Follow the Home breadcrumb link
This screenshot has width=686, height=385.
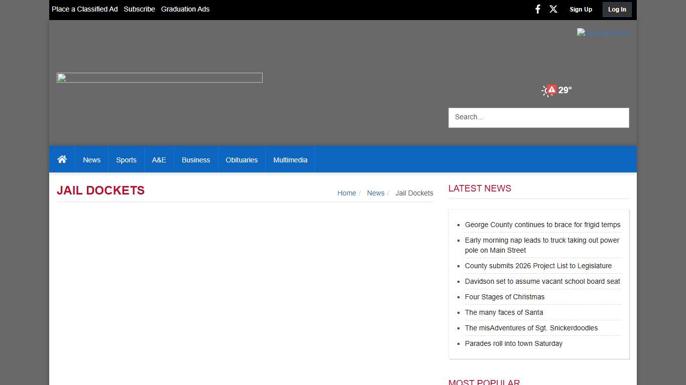[x=347, y=193]
